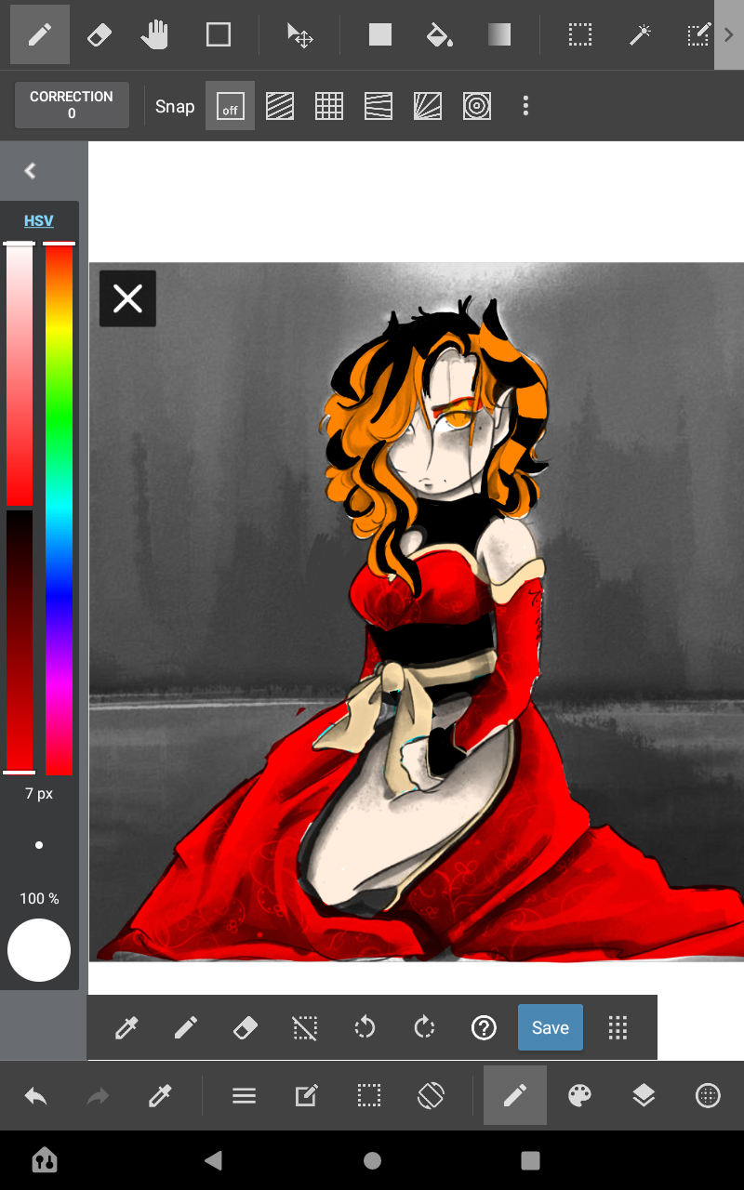Expand more tools with right arrow

[728, 35]
